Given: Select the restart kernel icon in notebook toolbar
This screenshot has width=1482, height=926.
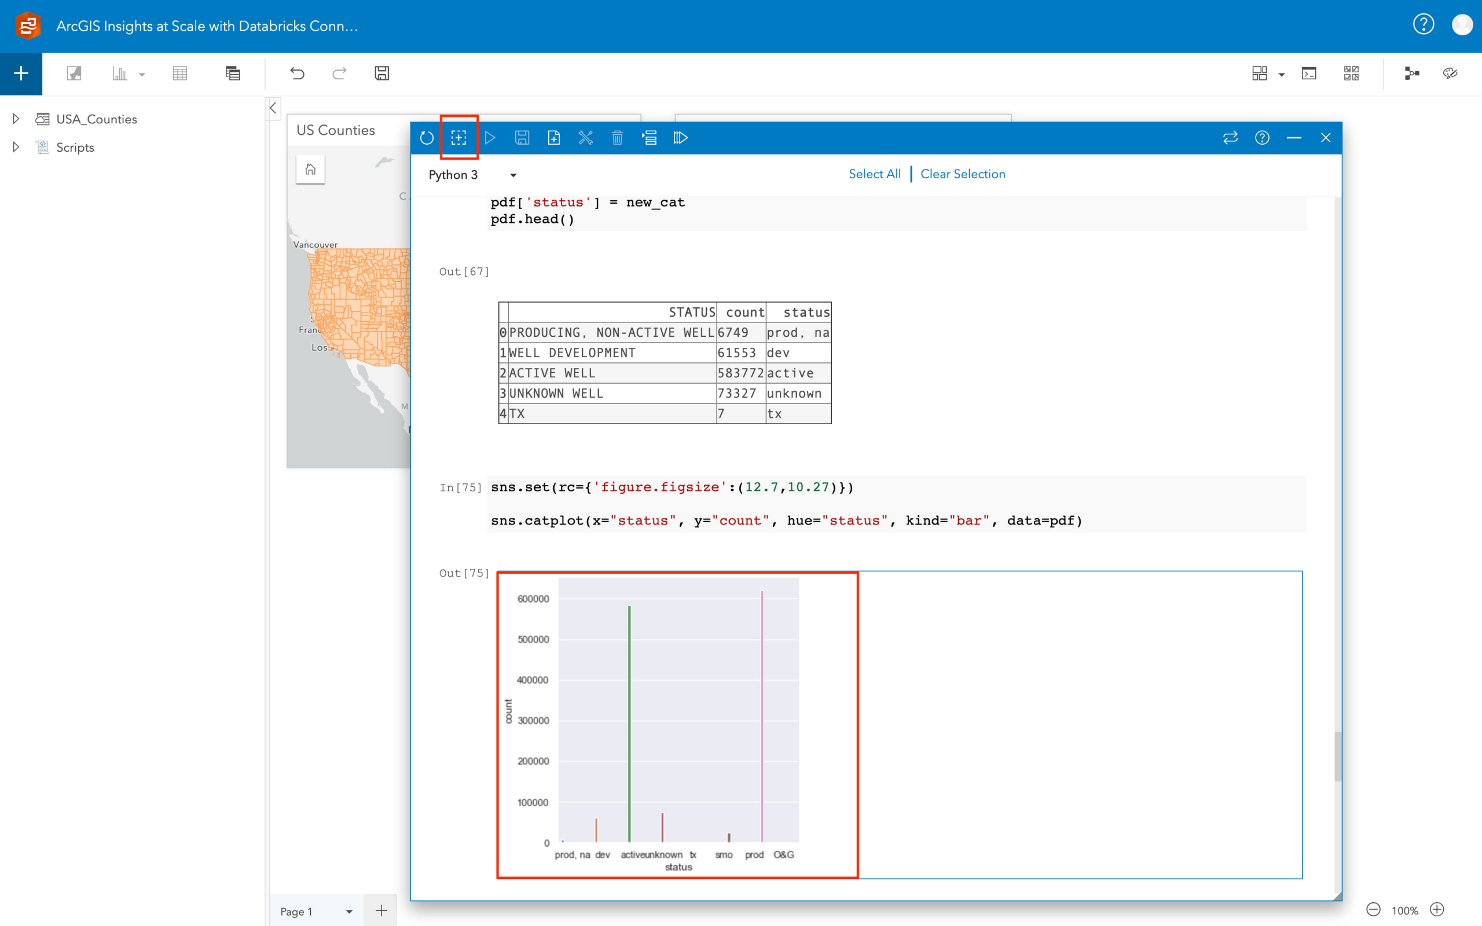Looking at the screenshot, I should pyautogui.click(x=427, y=137).
